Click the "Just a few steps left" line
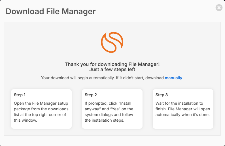The width and height of the screenshot is (225, 146). pos(112,70)
